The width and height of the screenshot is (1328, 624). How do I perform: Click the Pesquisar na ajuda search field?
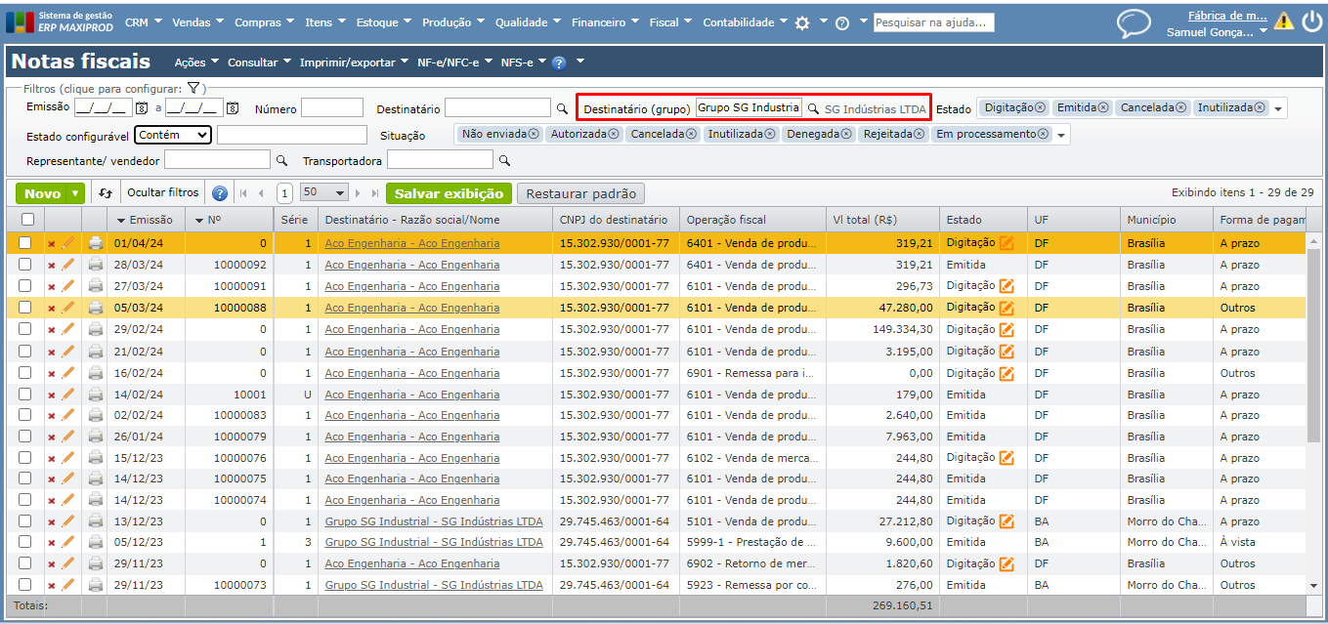point(933,22)
